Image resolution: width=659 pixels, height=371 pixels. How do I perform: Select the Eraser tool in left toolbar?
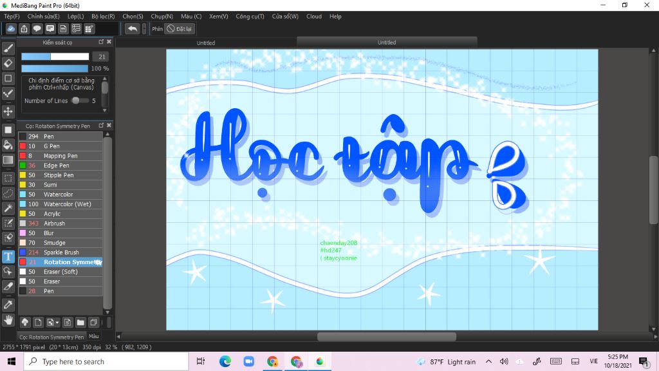point(8,63)
